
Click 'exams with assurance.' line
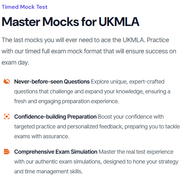42,136
